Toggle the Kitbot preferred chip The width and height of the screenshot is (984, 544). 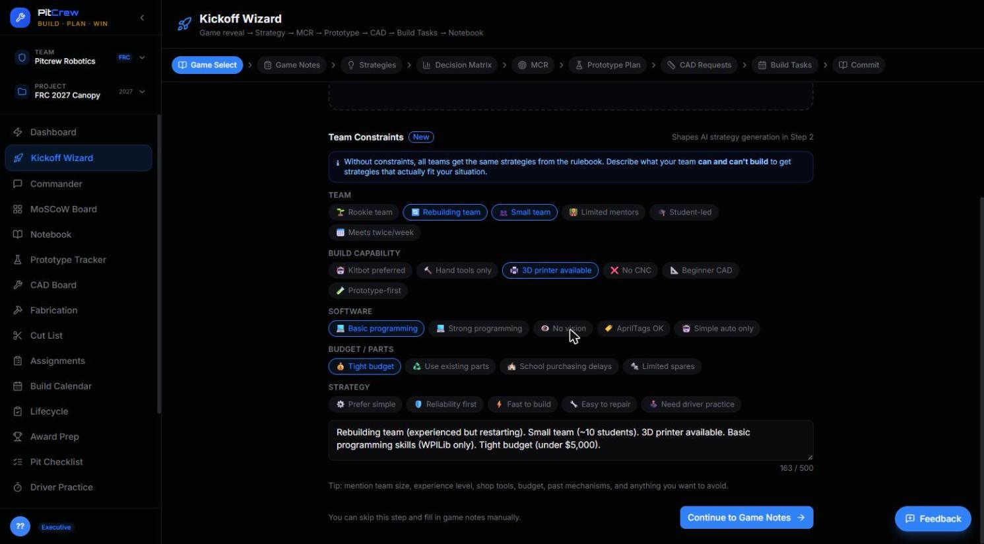(x=370, y=270)
